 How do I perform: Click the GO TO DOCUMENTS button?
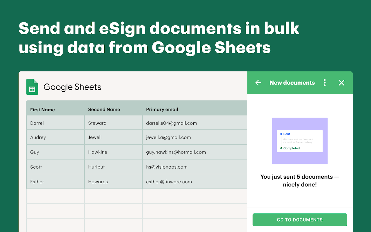pyautogui.click(x=300, y=220)
